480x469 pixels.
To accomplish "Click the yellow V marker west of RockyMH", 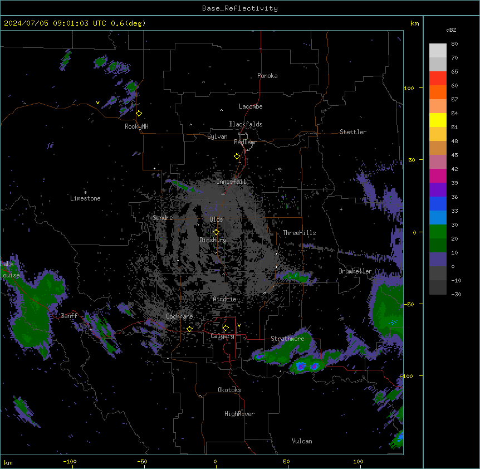I will pyautogui.click(x=97, y=102).
